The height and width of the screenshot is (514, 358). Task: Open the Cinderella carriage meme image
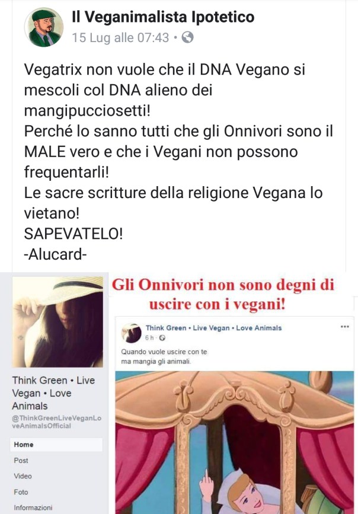click(234, 442)
